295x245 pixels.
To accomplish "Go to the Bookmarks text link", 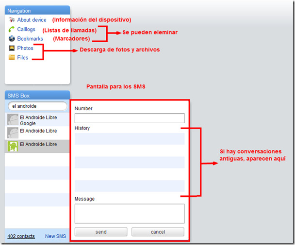I will (30, 39).
